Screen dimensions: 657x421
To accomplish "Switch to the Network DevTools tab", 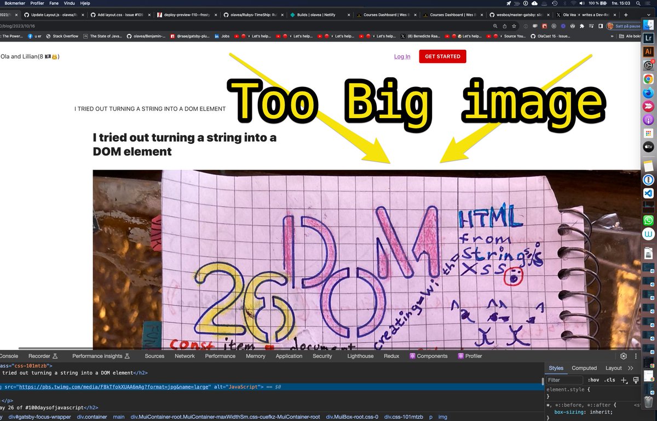I will point(185,356).
